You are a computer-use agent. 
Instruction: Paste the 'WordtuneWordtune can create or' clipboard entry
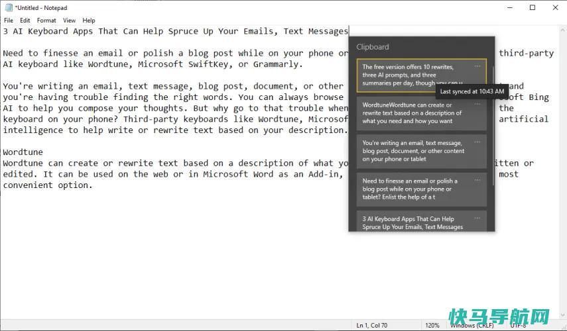[421, 113]
